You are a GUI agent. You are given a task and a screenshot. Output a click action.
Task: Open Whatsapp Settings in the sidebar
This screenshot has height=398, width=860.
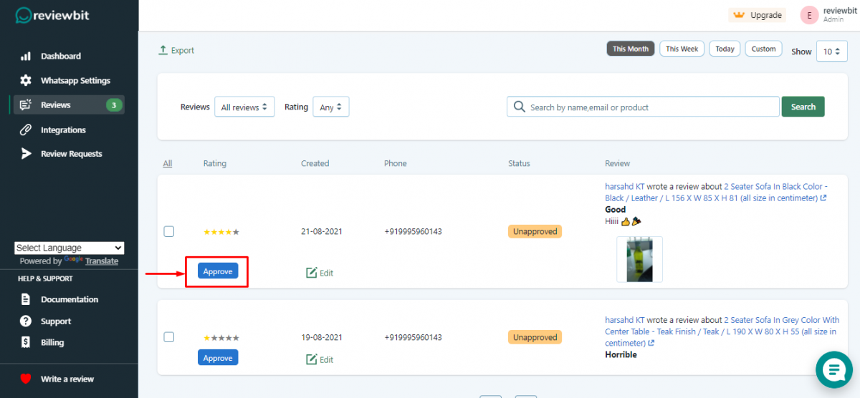[75, 81]
